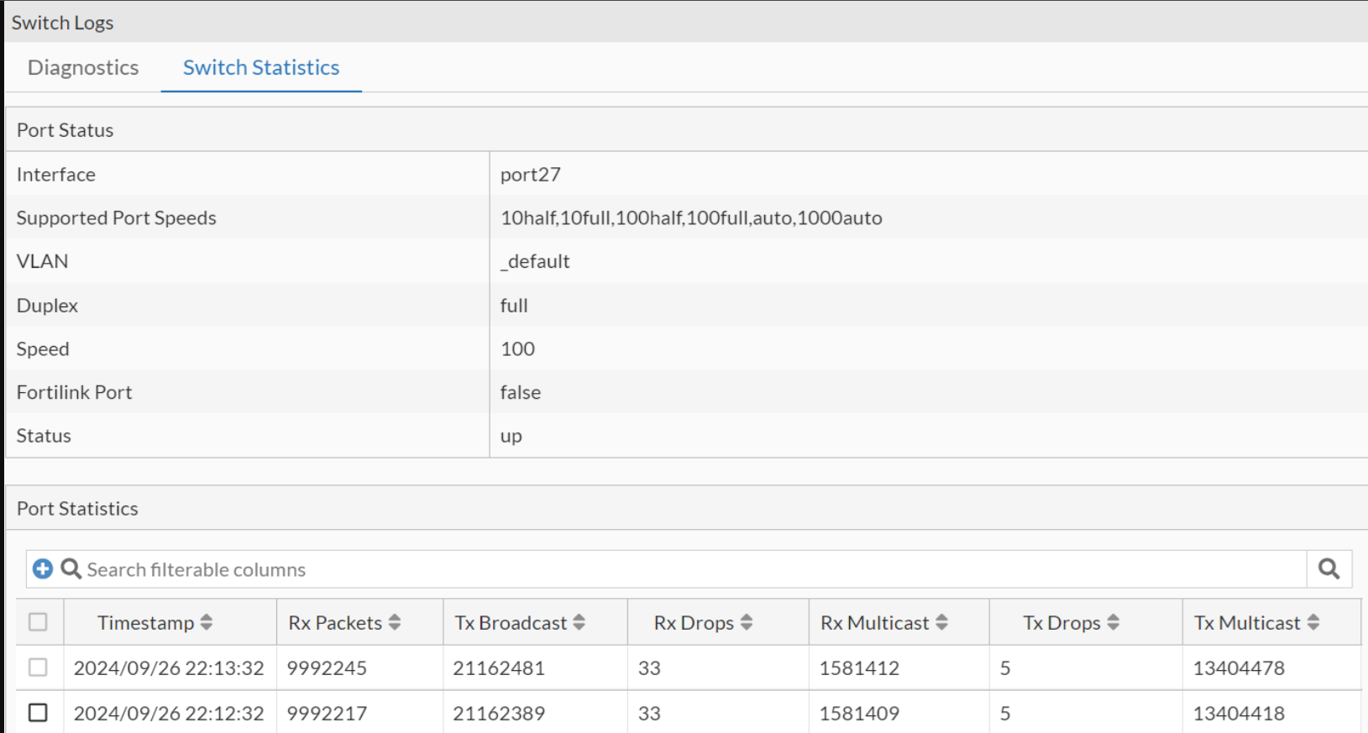The width and height of the screenshot is (1368, 733).
Task: Click the Rx Packets value 9992245
Action: (327, 668)
